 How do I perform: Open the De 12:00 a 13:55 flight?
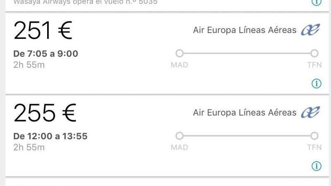(x=50, y=136)
